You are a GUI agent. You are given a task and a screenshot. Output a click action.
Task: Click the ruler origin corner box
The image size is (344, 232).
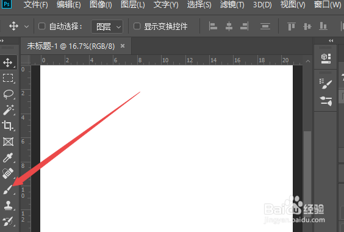[x=26, y=60]
